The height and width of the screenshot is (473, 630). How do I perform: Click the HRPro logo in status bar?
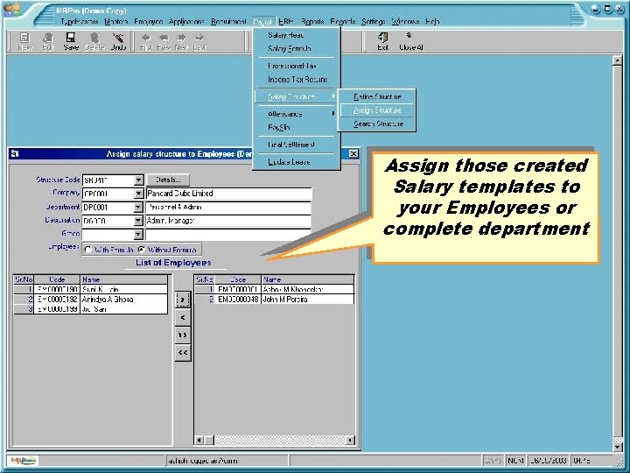click(24, 460)
